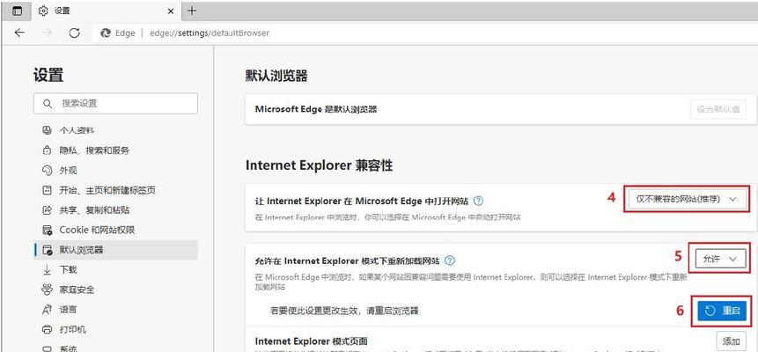Click the gear icon on the 设置 tab

(x=43, y=11)
